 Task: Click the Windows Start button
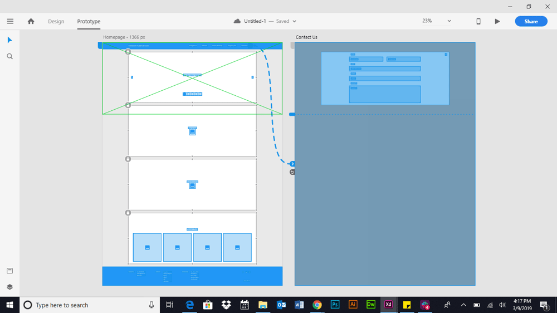click(9, 305)
